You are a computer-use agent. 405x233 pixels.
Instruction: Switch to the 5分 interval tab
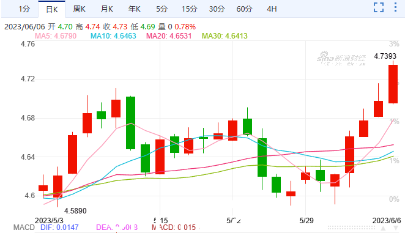click(162, 9)
